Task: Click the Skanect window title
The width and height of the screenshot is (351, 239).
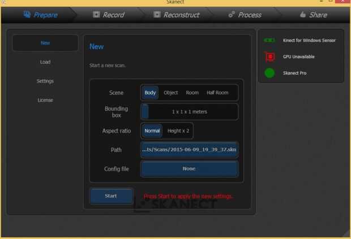Action: 175,2
